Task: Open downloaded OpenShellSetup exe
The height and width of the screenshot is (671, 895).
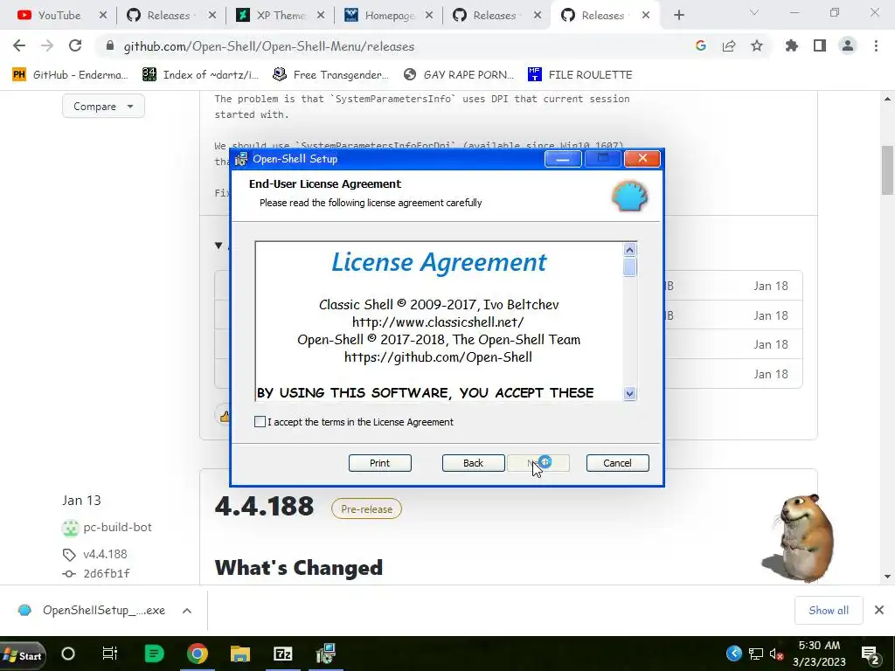Action: click(93, 611)
